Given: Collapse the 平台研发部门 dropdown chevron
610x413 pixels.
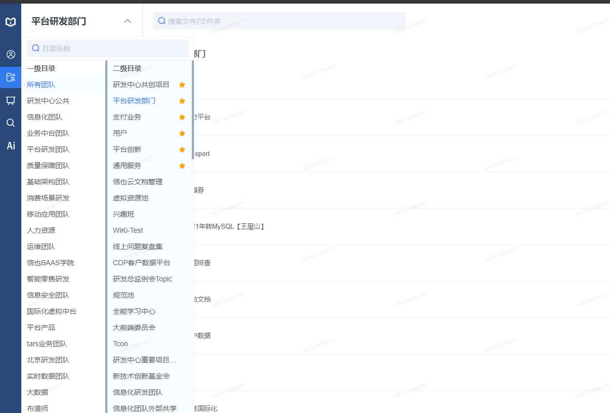Looking at the screenshot, I should tap(128, 21).
